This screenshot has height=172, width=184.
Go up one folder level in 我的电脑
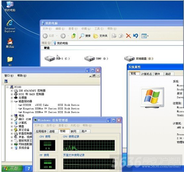[x=74, y=36]
